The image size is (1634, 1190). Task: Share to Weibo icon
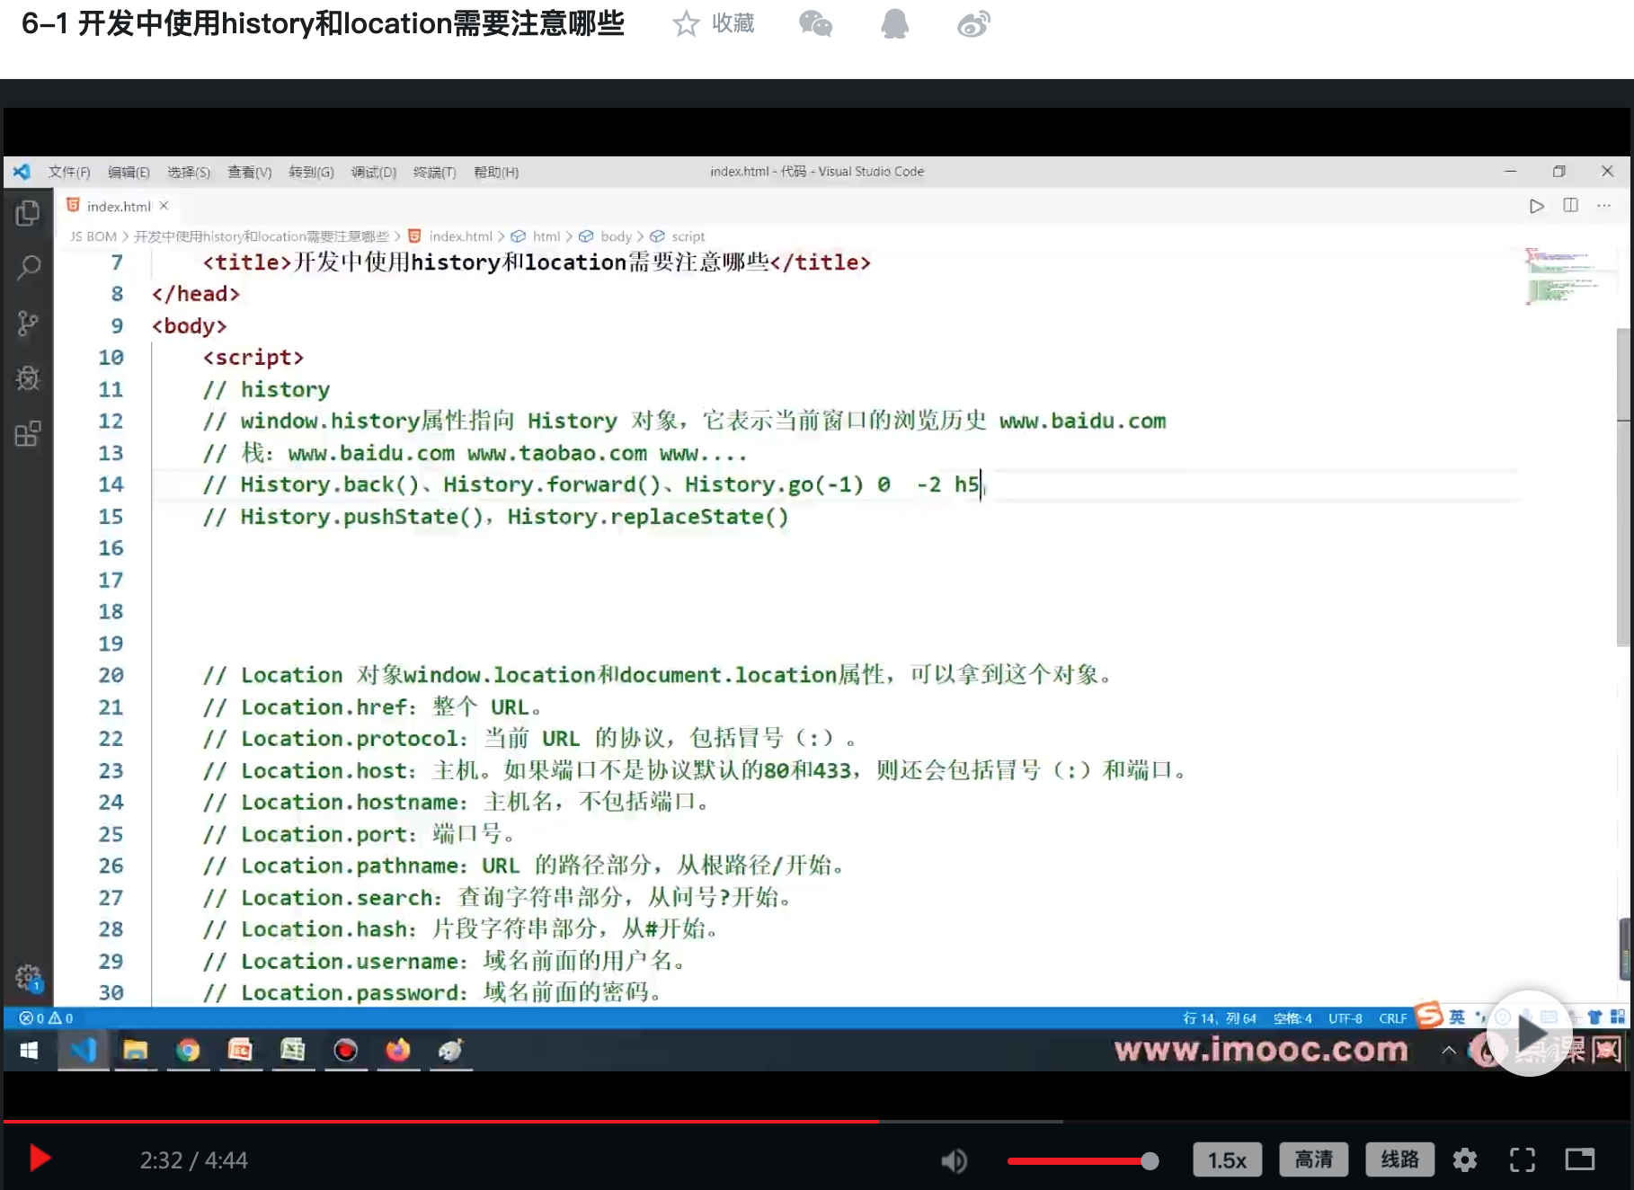pos(973,23)
